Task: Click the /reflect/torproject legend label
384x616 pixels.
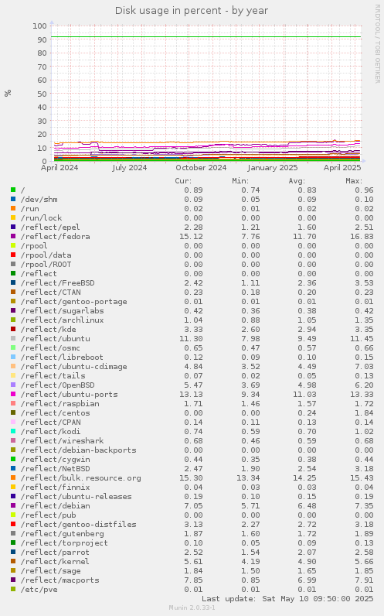Action: pyautogui.click(x=64, y=543)
